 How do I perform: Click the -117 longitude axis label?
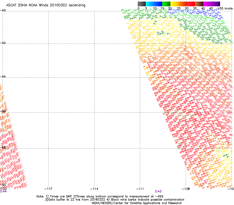[48, 189]
